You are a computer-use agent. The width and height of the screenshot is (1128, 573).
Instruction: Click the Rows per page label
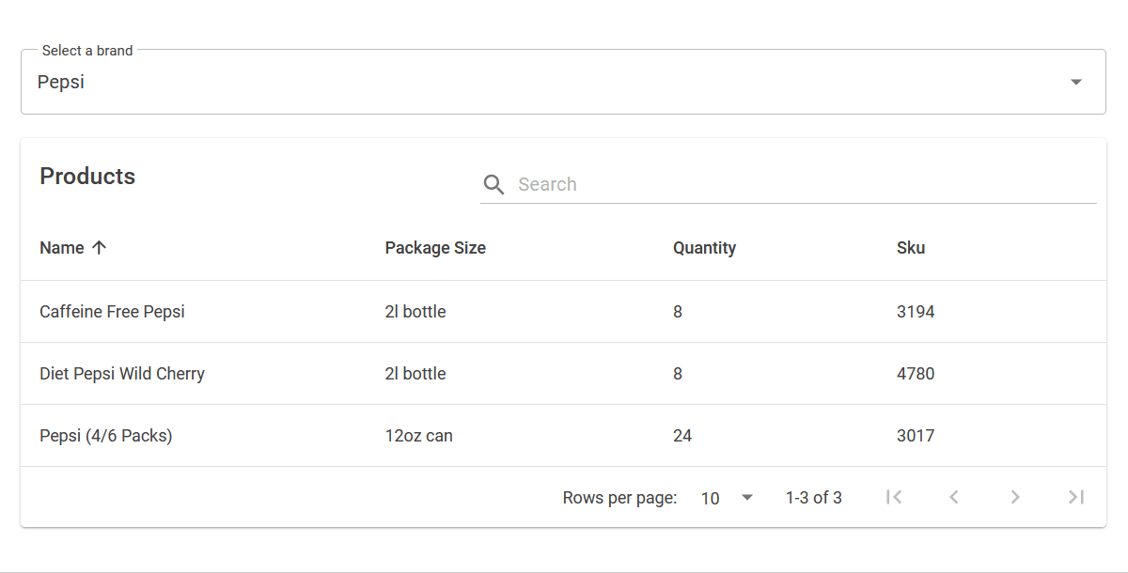(x=619, y=498)
